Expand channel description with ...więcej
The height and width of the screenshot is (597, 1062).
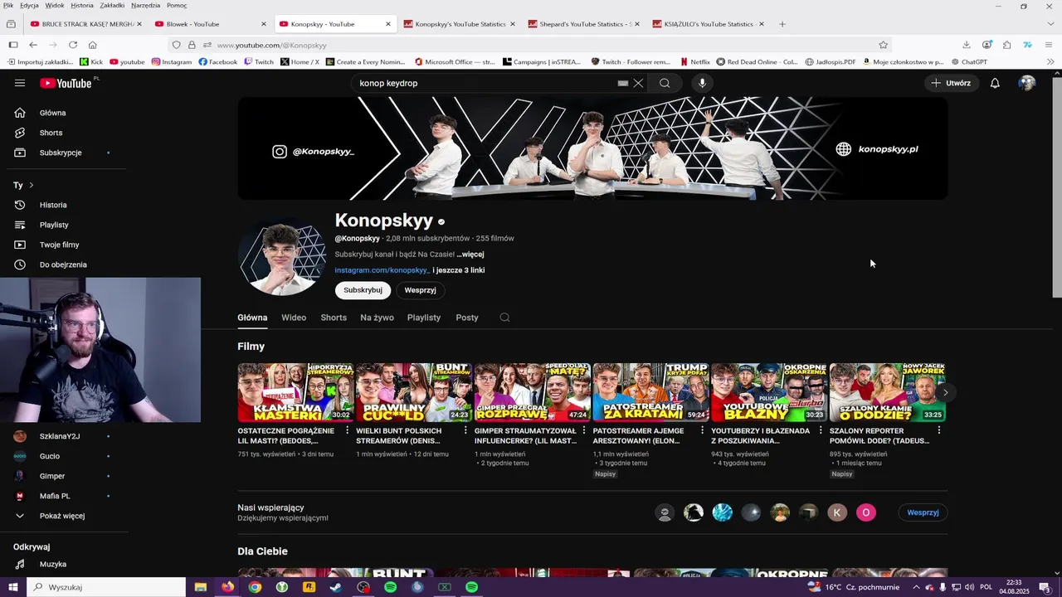pyautogui.click(x=470, y=255)
